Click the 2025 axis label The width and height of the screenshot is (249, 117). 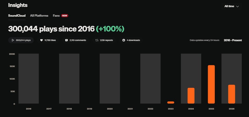[211, 109]
